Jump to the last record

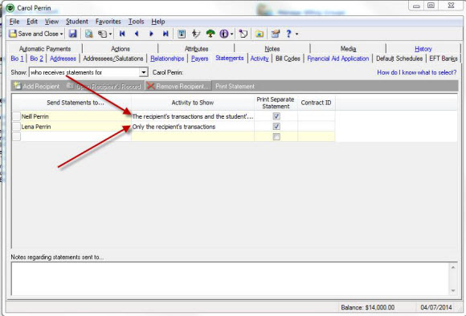pyautogui.click(x=166, y=34)
